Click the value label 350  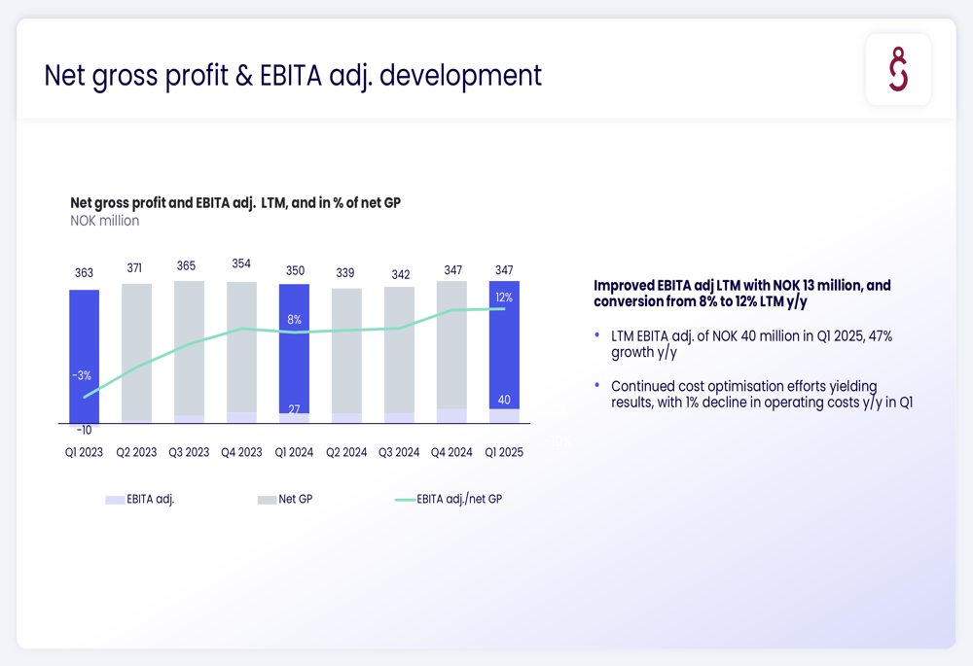[x=296, y=270]
